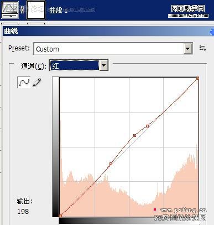Select the second-highest middle curve control point
214x225 pixels.
(x=135, y=135)
